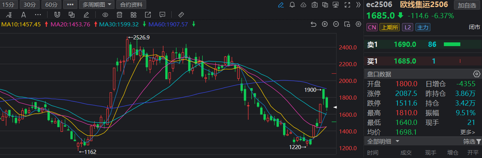Click the ←2526.9 high price label
The height and width of the screenshot is (158, 482).
point(139,37)
